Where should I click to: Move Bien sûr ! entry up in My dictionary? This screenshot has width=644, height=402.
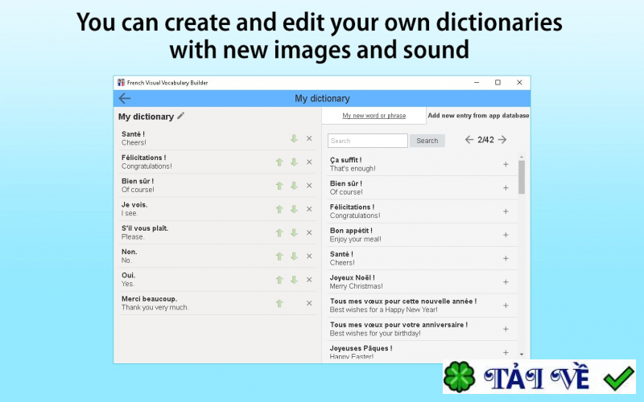point(279,186)
